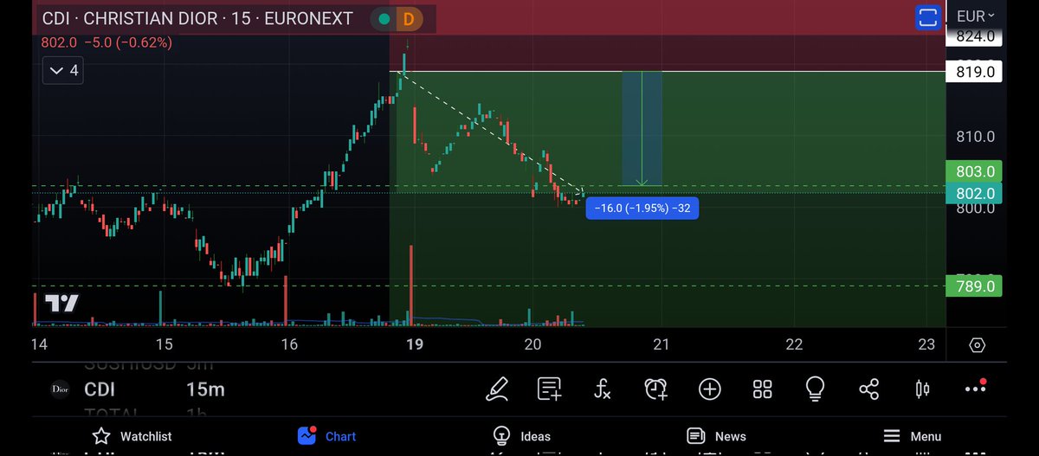Open the drawing tools pencil icon
The width and height of the screenshot is (1039, 456).
(x=496, y=389)
